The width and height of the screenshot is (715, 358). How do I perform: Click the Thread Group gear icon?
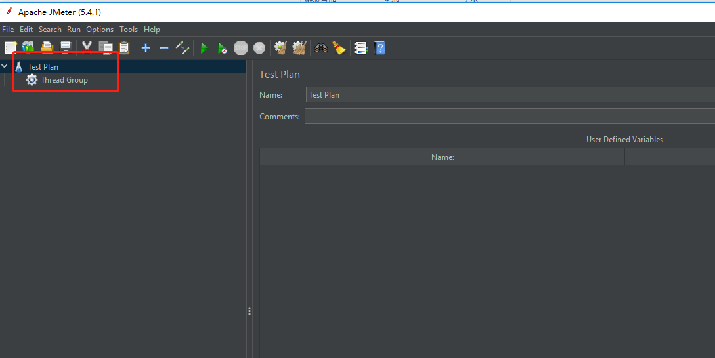32,80
